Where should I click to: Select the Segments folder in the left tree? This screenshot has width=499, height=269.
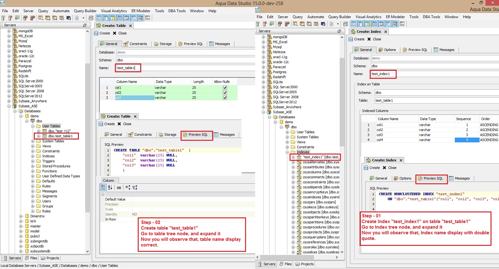point(49,196)
